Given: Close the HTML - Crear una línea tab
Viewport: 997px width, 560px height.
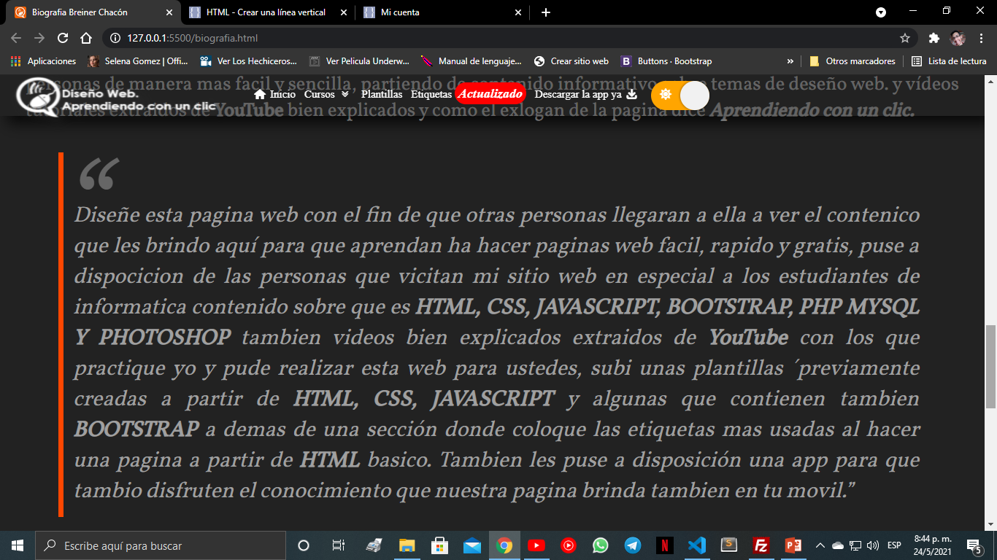Looking at the screenshot, I should pos(344,12).
